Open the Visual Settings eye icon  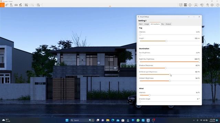click(x=207, y=5)
